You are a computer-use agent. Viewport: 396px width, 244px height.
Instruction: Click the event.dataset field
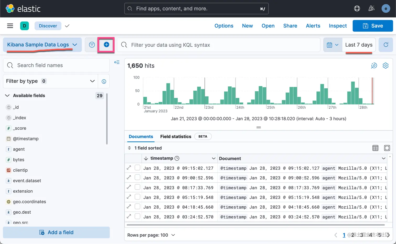[x=27, y=181]
